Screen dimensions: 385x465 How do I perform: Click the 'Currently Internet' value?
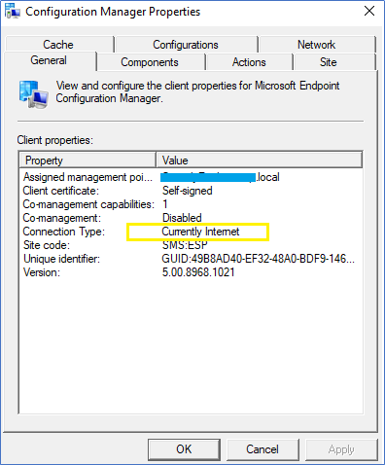click(200, 232)
